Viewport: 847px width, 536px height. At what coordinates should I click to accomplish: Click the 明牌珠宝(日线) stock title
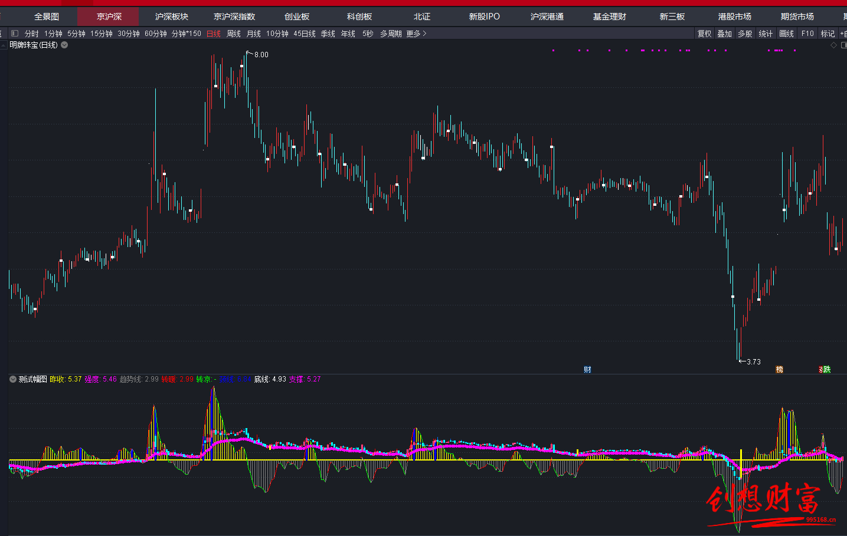point(34,45)
